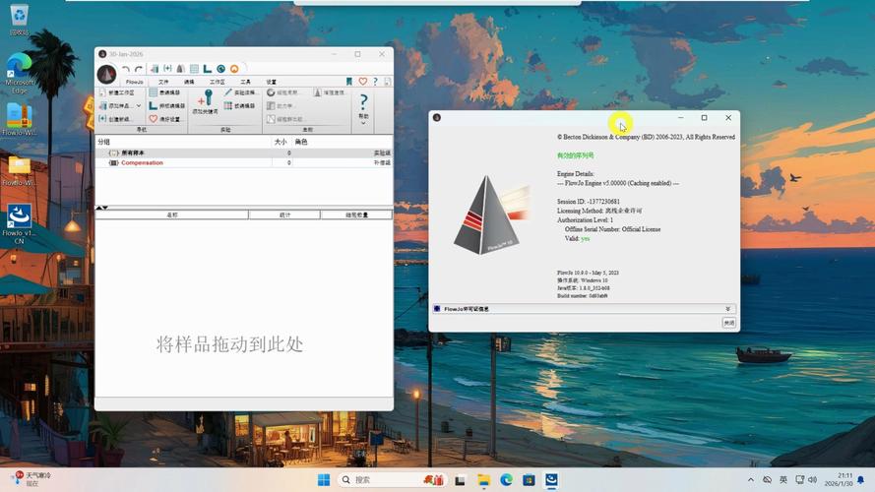Click the 名称 (Name) column header in samples pane
The image size is (875, 492).
coord(172,215)
